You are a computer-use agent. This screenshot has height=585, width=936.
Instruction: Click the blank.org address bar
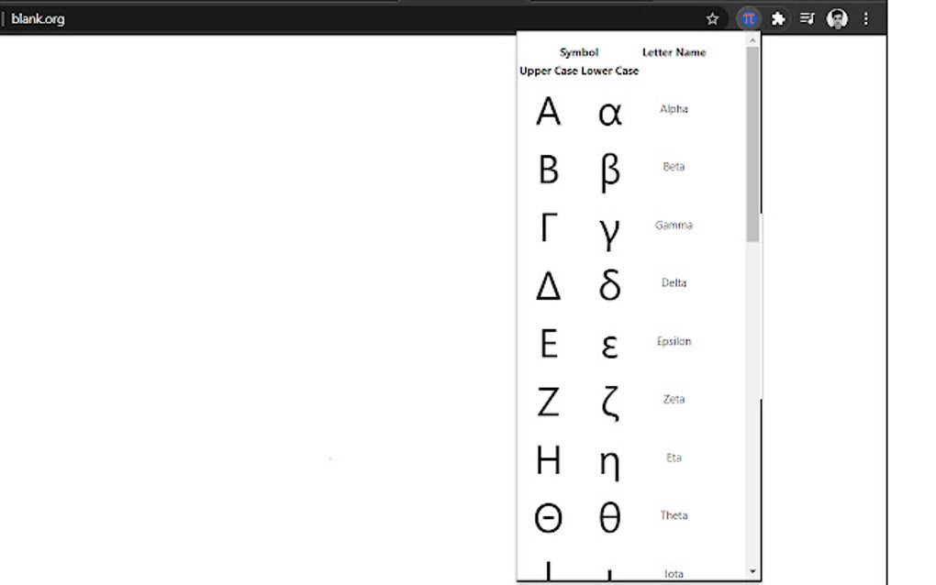[x=40, y=18]
